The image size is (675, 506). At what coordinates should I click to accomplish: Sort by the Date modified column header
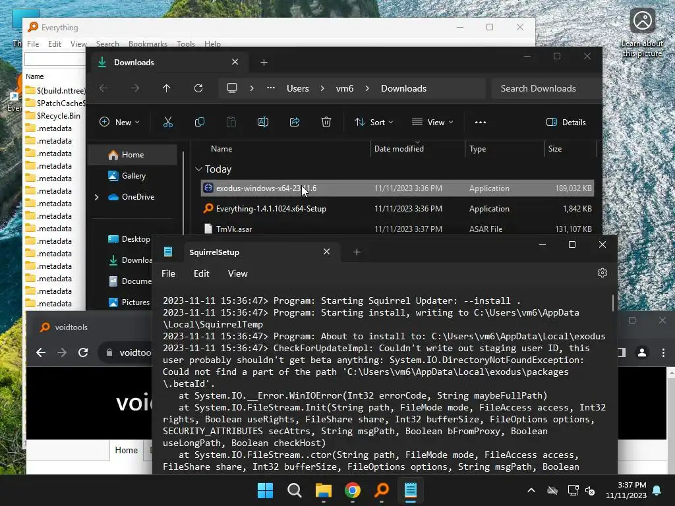(399, 149)
